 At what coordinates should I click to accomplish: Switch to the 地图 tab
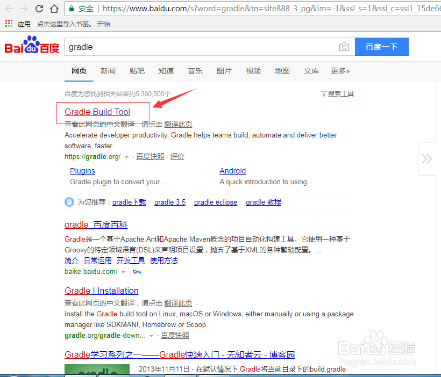(x=282, y=71)
